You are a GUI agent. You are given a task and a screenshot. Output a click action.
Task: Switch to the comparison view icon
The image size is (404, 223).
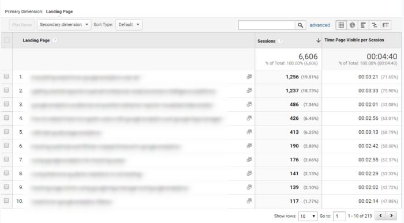click(375, 25)
